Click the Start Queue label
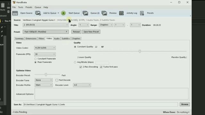The height and width of the screenshot is (115, 205). (x=74, y=13)
